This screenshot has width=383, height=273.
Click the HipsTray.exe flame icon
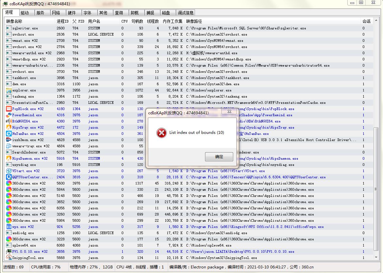coord(9,127)
